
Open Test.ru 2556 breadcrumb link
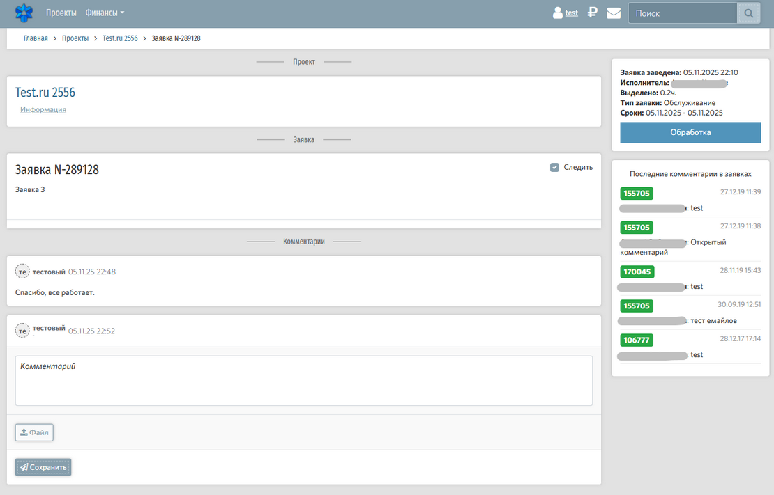[119, 38]
